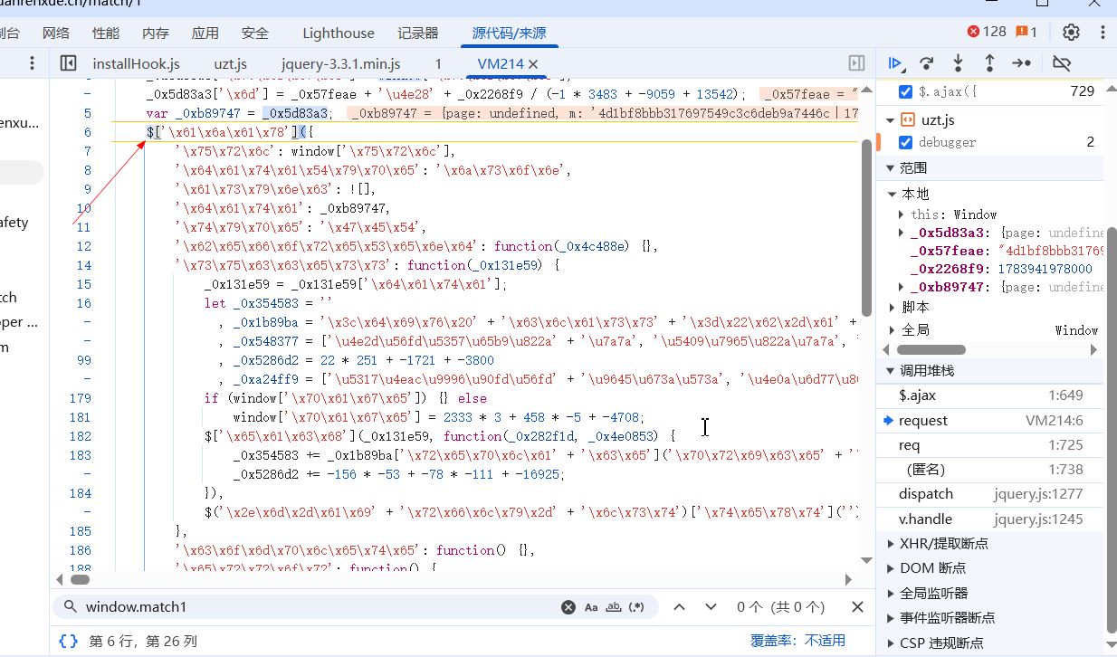This screenshot has width=1117, height=657.
Task: Select the $.ajax call stack frame
Action: tap(989, 395)
